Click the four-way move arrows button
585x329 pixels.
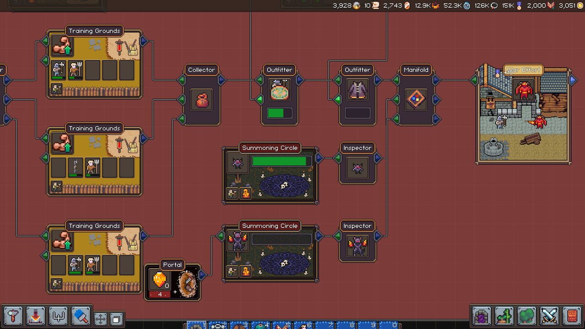[101, 318]
